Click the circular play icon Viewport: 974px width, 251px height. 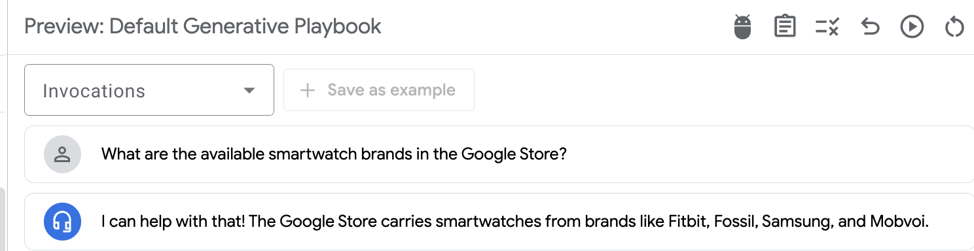(x=912, y=27)
